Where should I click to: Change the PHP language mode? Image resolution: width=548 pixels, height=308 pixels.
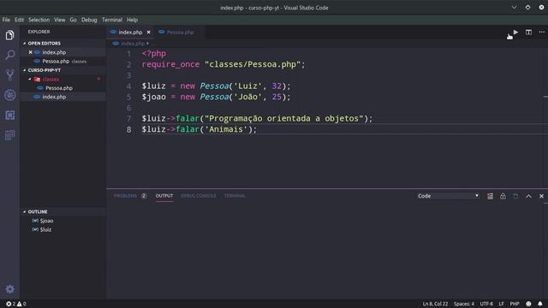515,304
